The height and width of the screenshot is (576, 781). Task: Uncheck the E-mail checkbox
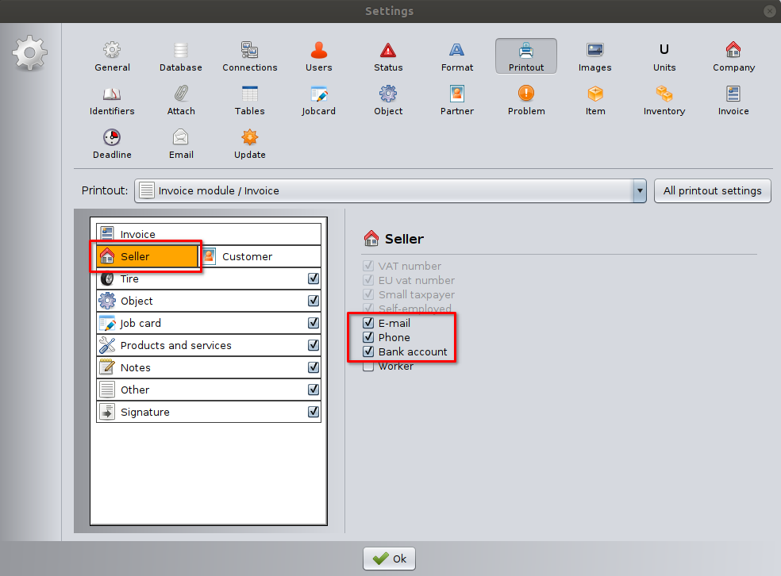pos(368,323)
